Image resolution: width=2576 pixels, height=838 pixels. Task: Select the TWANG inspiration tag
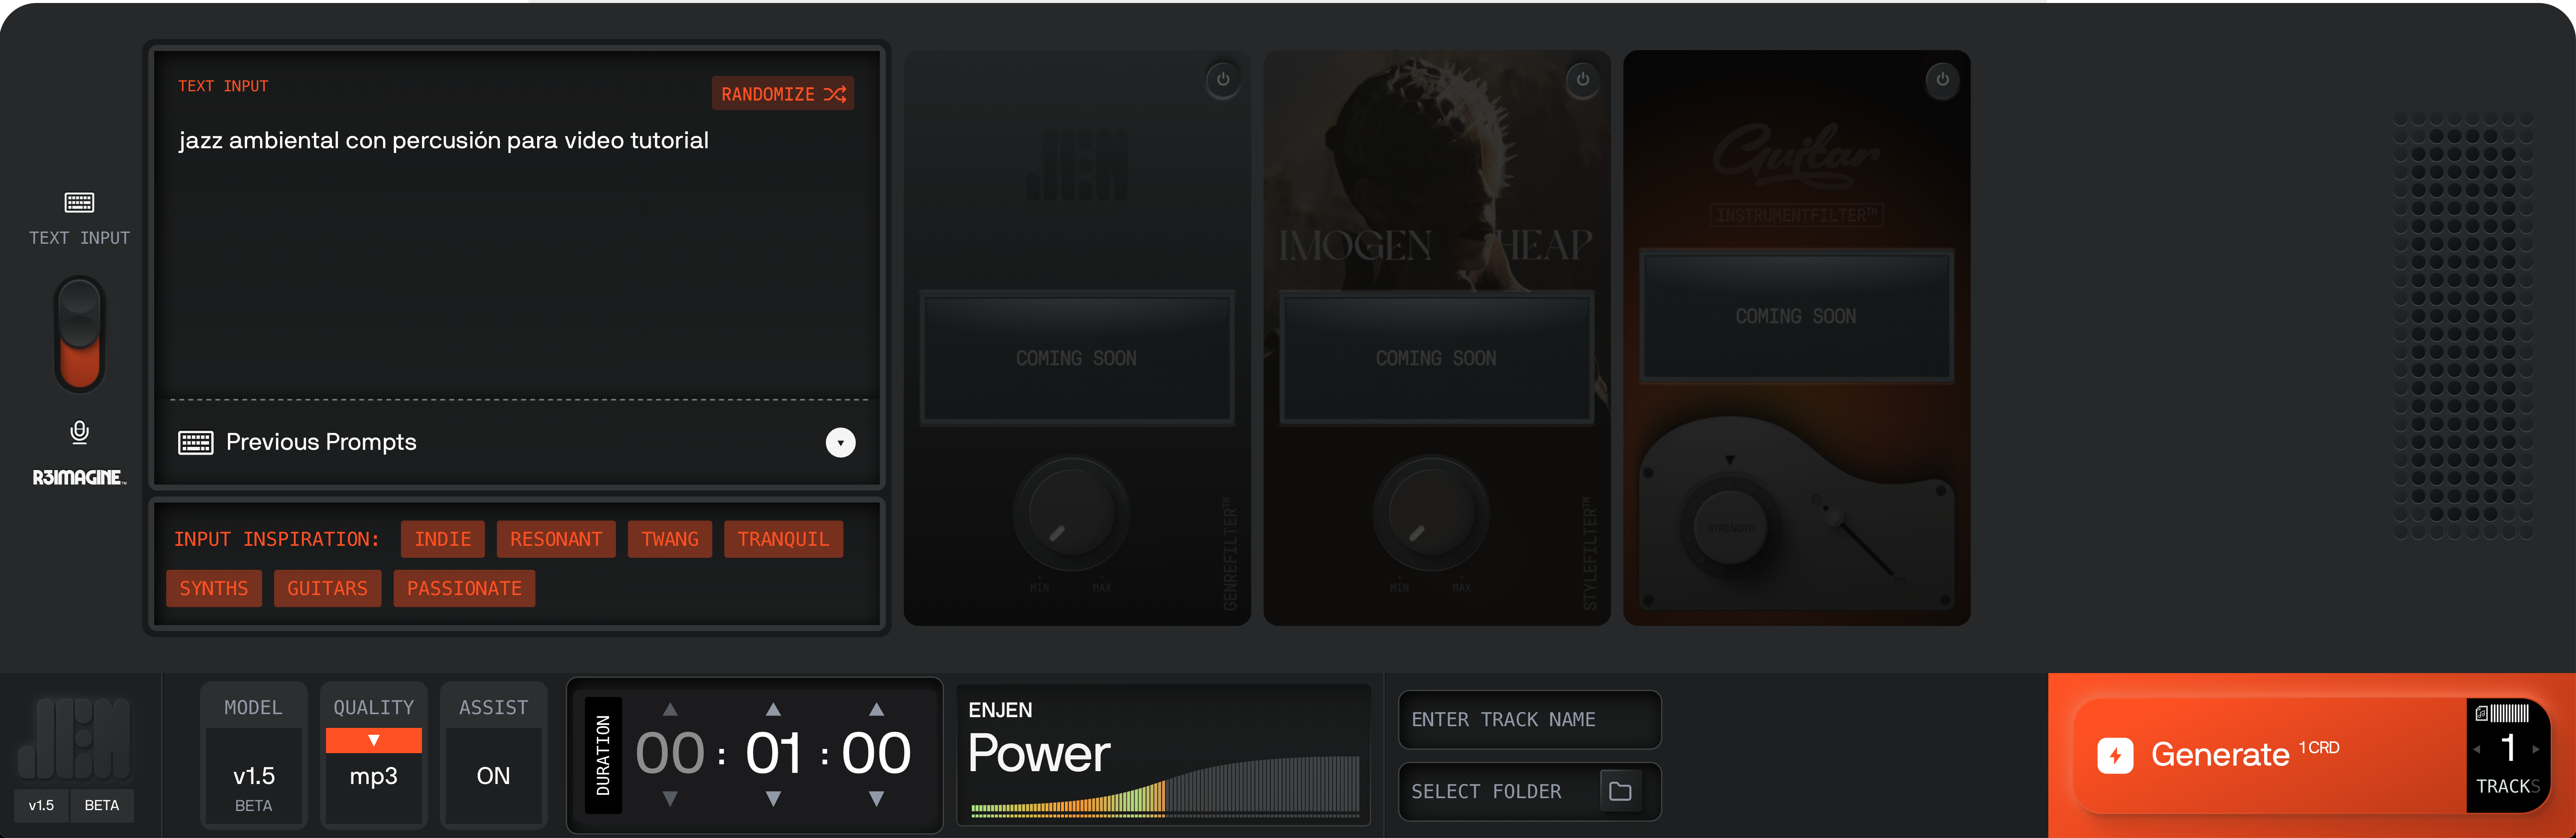pyautogui.click(x=670, y=539)
